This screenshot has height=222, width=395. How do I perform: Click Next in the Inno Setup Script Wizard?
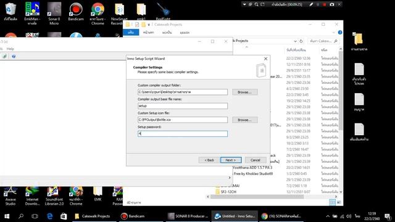[231, 160]
